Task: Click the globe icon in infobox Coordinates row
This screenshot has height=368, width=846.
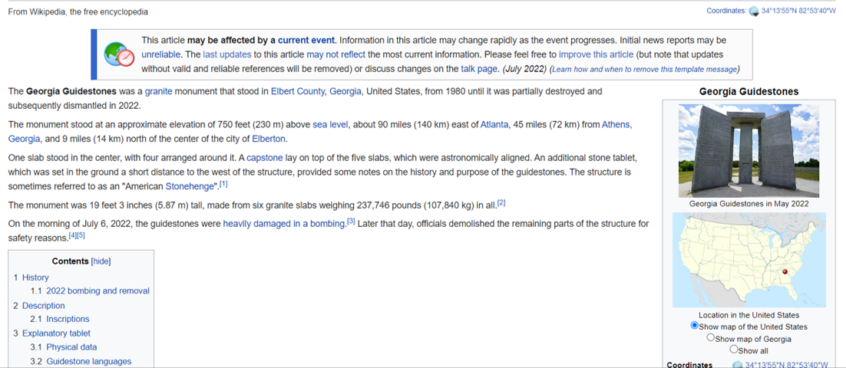Action: click(x=737, y=365)
